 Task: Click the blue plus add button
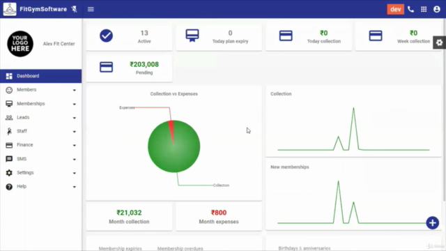tap(432, 223)
